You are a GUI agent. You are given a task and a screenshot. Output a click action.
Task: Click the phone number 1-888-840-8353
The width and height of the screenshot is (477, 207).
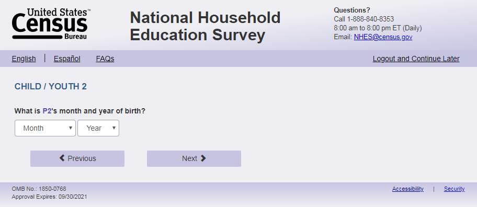(x=370, y=19)
